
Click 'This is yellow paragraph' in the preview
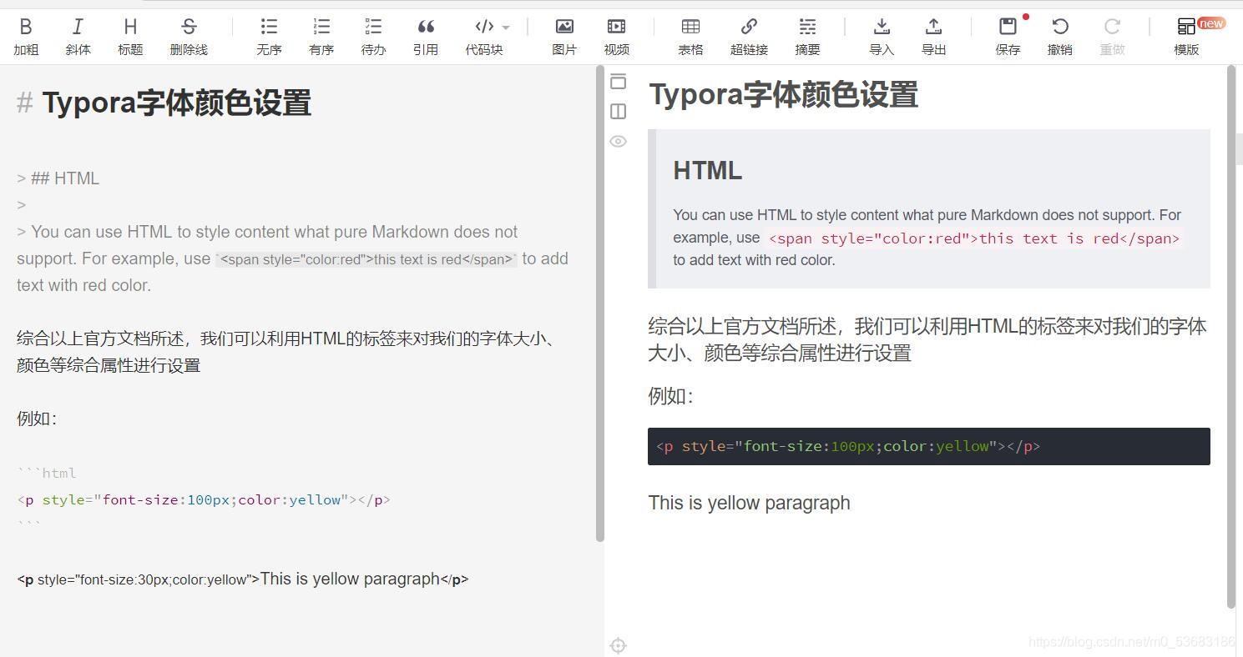tap(749, 503)
